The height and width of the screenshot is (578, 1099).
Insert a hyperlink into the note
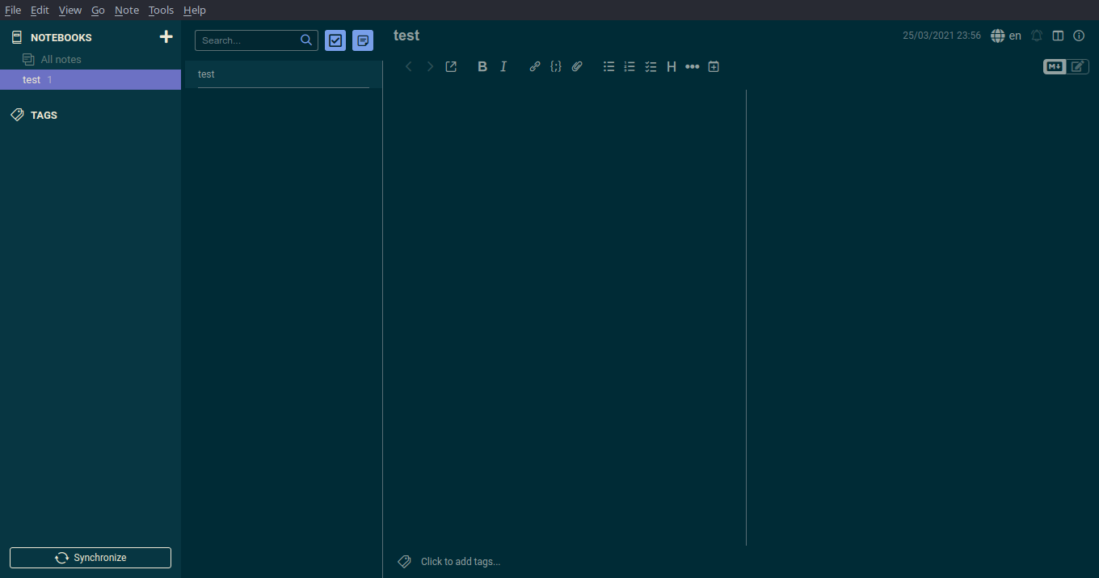(x=534, y=66)
